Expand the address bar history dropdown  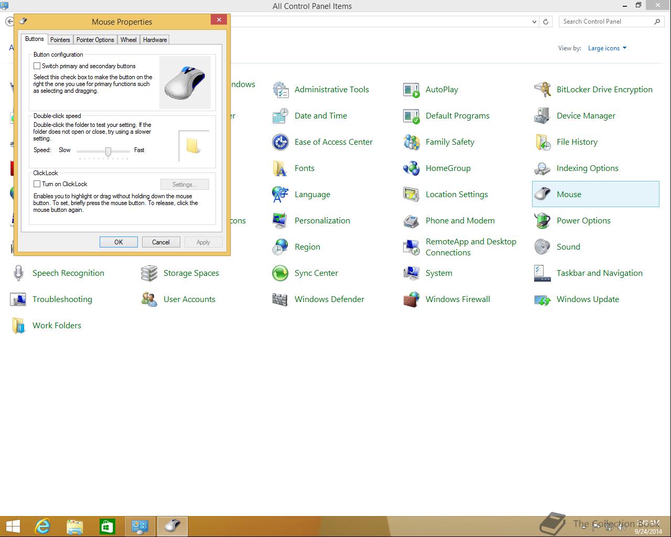[534, 22]
